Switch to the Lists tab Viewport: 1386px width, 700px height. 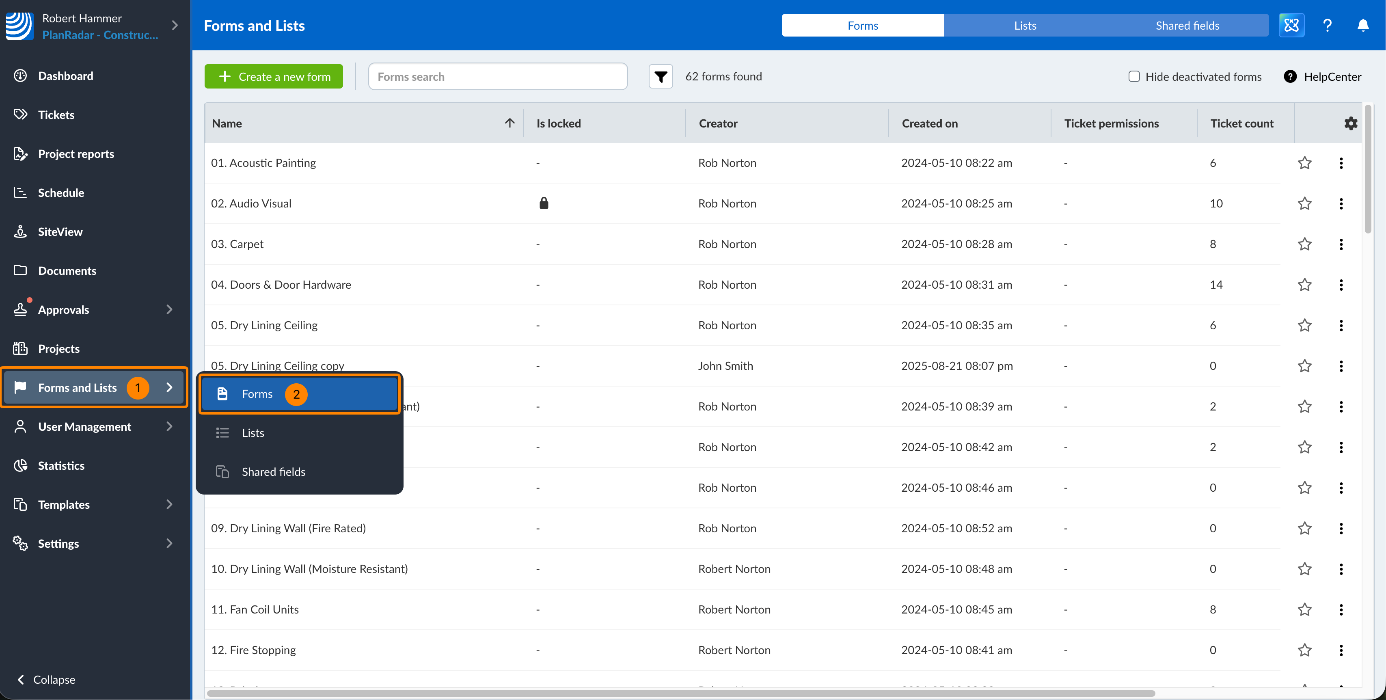point(1025,25)
